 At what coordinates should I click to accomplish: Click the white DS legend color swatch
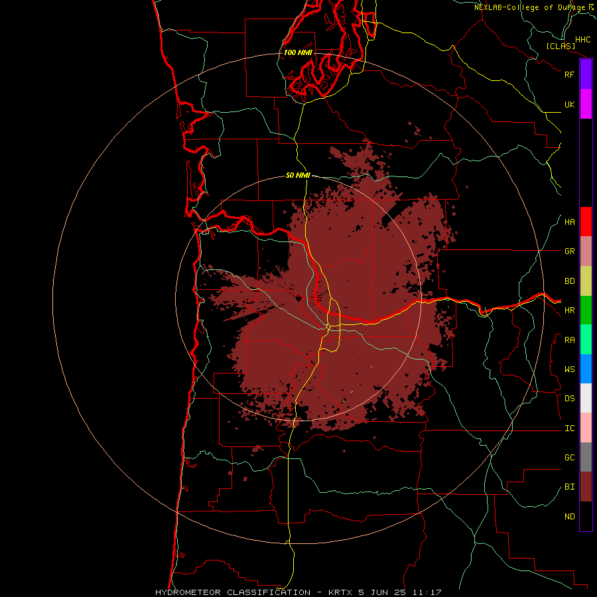click(x=586, y=398)
